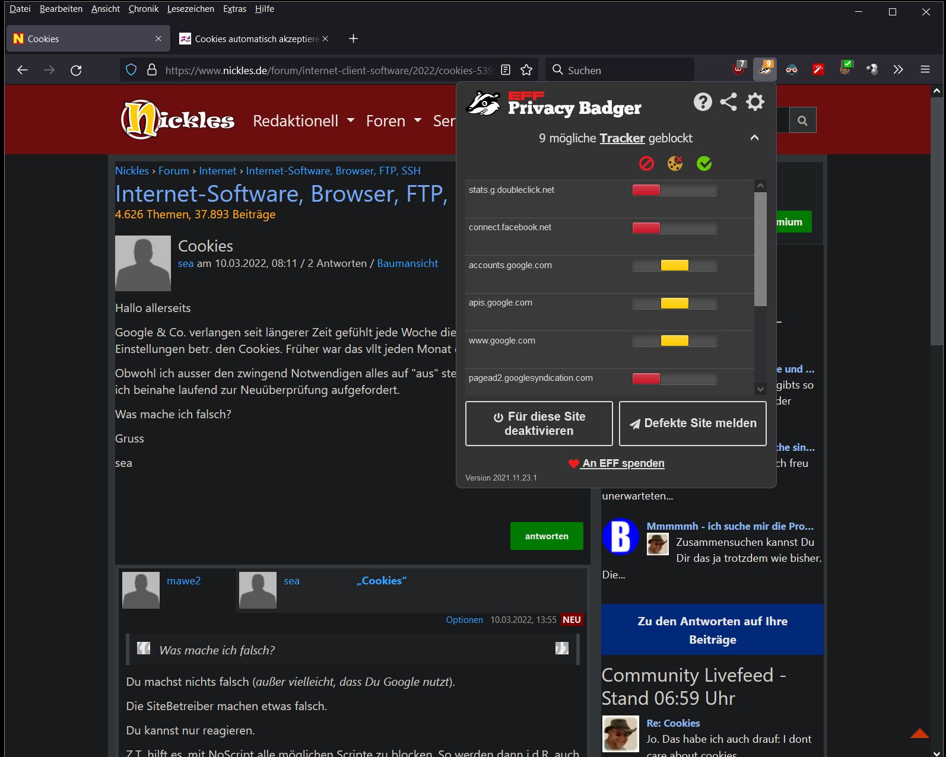Click the green allow legend icon
Viewport: 946px width, 757px height.
[704, 163]
